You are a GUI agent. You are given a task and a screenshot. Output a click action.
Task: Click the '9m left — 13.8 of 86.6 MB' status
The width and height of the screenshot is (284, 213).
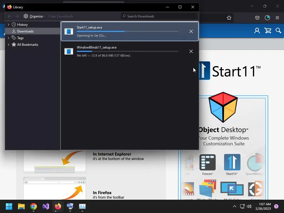[103, 55]
